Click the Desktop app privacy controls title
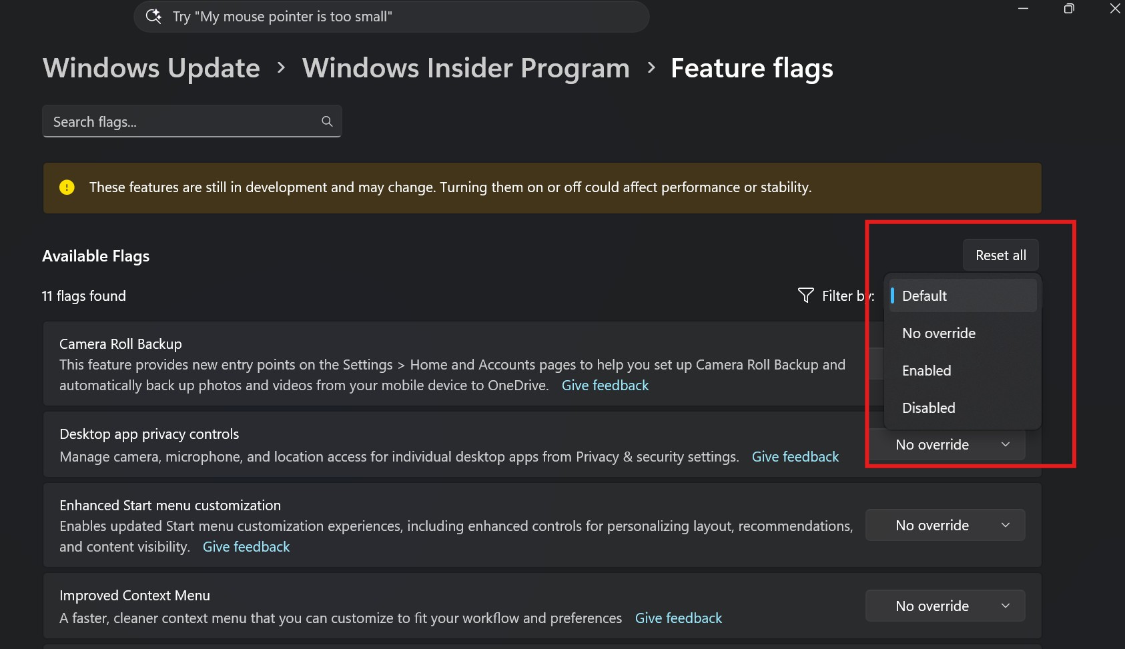 click(149, 434)
